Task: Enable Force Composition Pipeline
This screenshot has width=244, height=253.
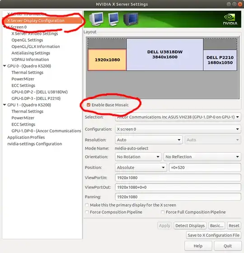Action: 87,212
